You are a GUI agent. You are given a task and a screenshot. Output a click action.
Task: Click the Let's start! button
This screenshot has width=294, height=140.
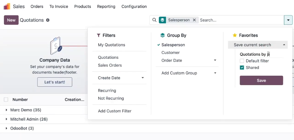point(55,82)
